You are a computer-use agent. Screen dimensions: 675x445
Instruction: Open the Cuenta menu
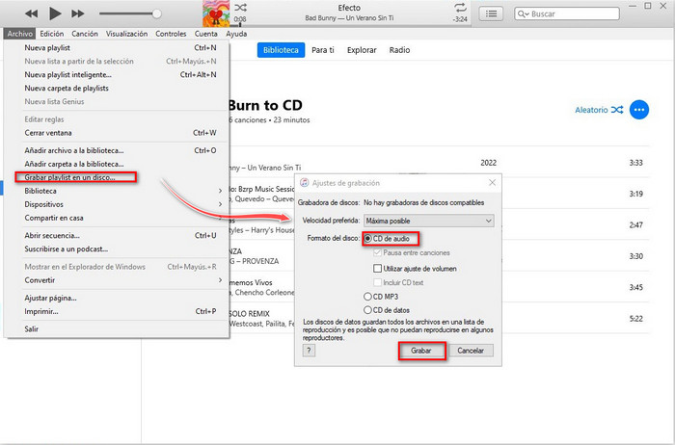(x=205, y=34)
